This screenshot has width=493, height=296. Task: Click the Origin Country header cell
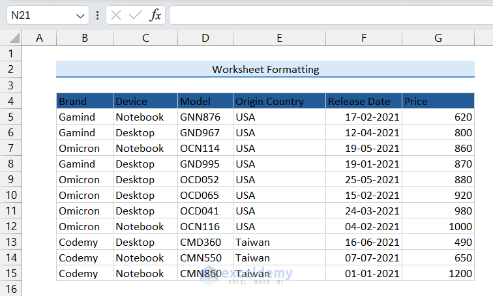279,101
